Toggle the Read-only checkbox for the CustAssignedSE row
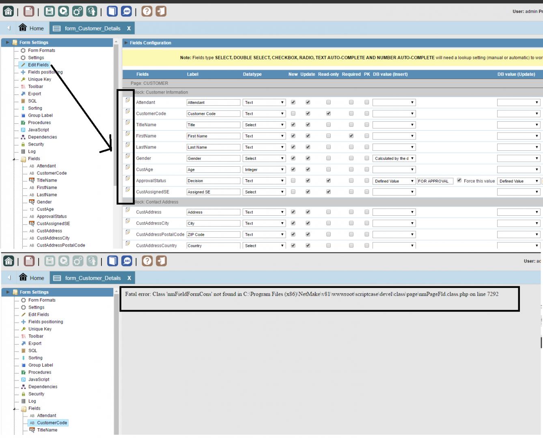 tap(329, 191)
